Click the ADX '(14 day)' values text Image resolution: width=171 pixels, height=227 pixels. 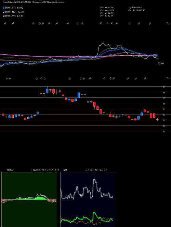[96, 170]
